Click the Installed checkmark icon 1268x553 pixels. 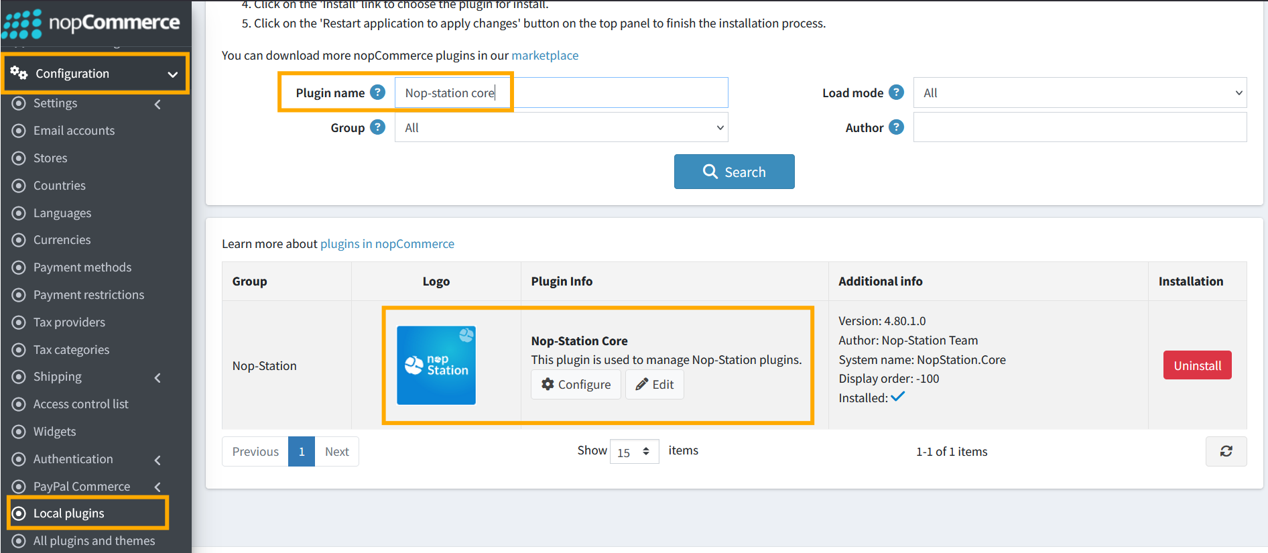898,397
